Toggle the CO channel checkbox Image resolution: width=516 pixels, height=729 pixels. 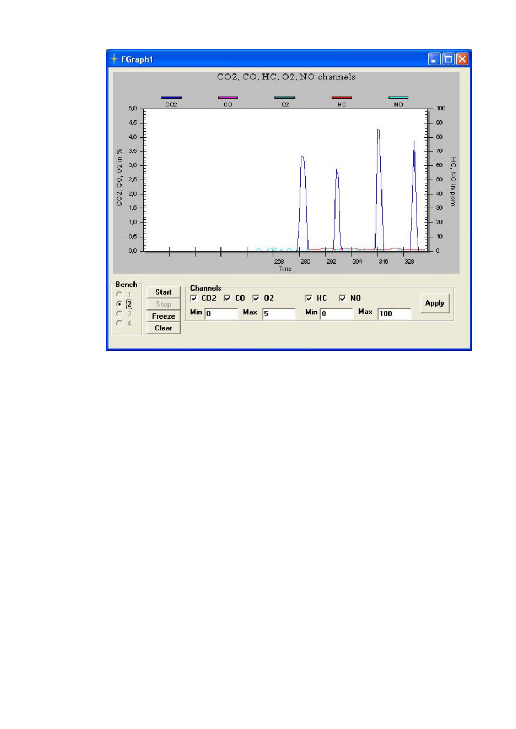[x=227, y=298]
